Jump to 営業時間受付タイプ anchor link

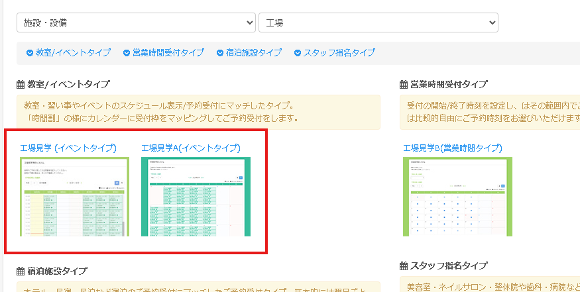click(168, 53)
